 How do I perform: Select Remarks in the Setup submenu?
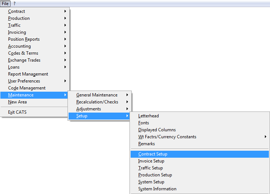200,144
